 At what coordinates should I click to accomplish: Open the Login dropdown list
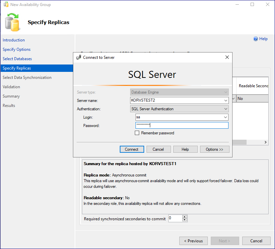pyautogui.click(x=225, y=117)
